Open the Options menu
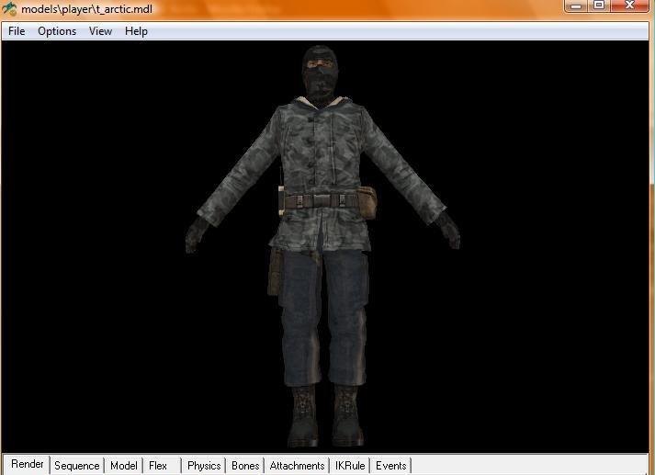Image resolution: width=655 pixels, height=475 pixels. [x=57, y=31]
